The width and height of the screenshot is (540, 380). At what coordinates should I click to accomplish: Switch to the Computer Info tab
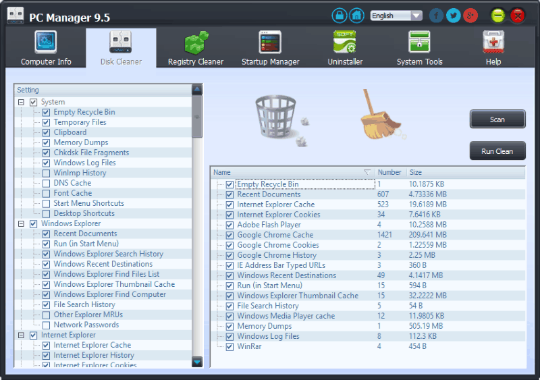(x=46, y=47)
